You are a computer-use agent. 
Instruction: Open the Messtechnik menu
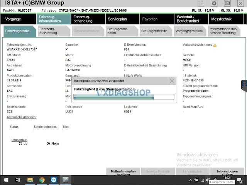point(226,19)
